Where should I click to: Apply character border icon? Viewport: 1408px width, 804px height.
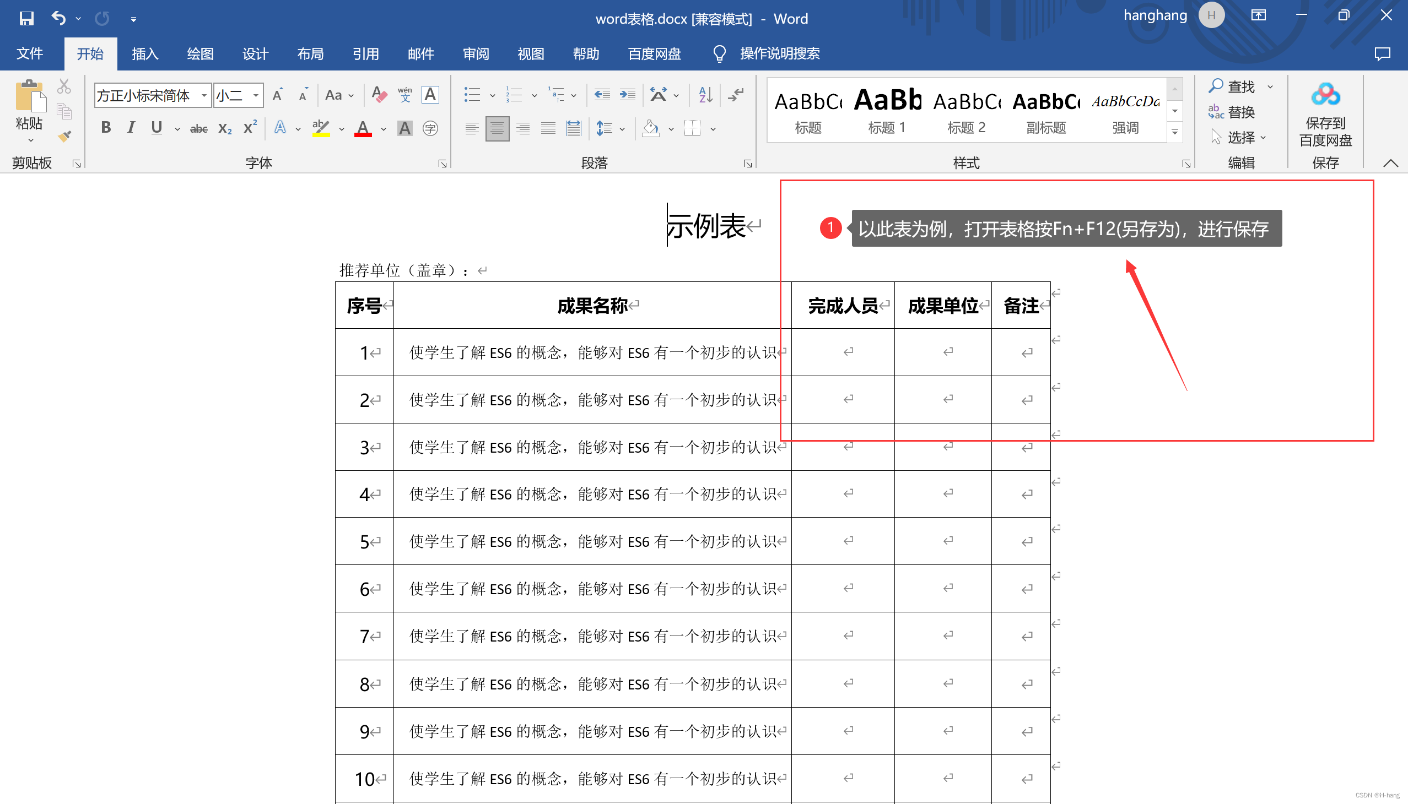pos(430,94)
